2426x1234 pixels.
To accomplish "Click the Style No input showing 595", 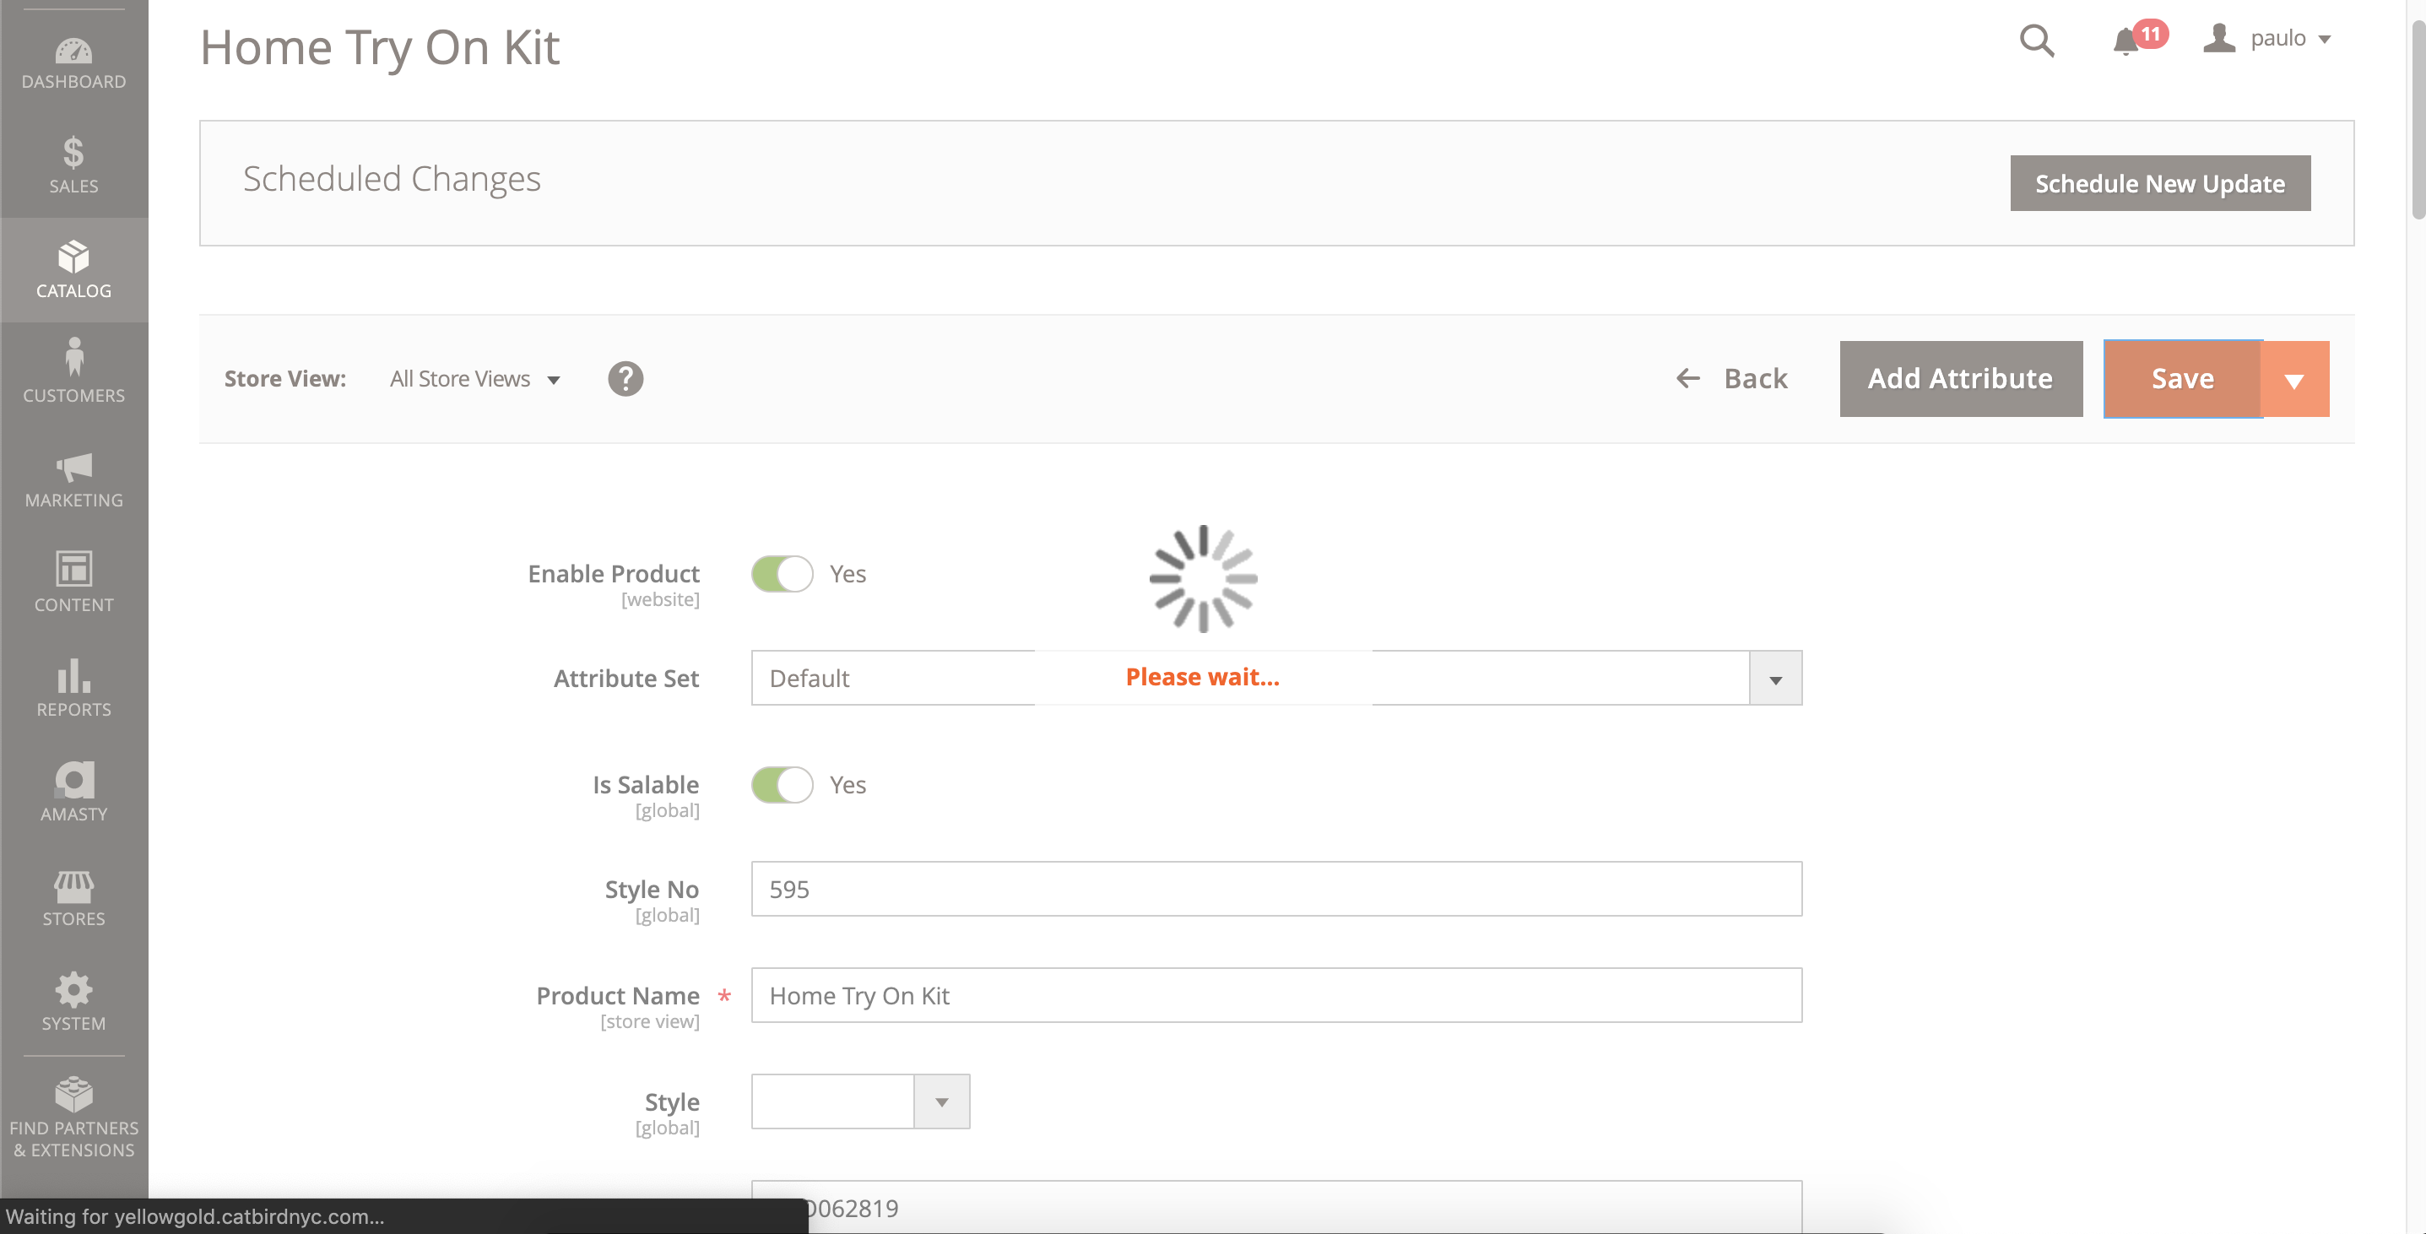I will tap(1276, 888).
